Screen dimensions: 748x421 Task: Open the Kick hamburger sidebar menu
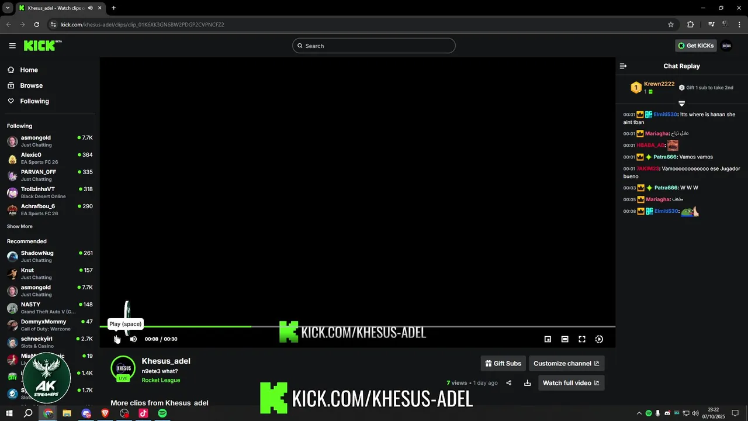tap(12, 46)
